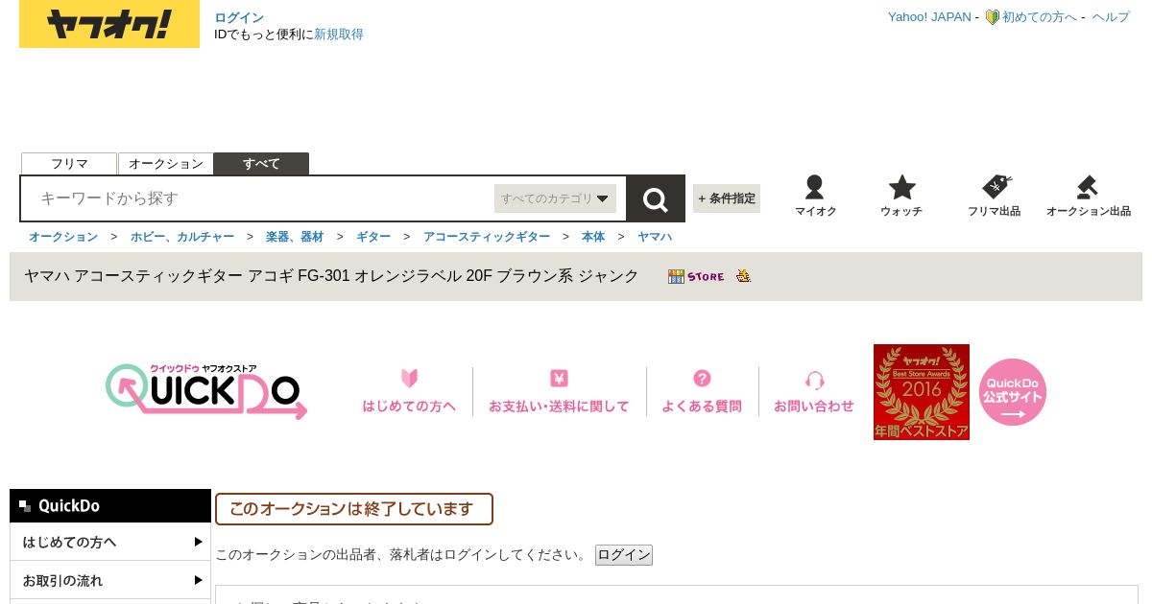Expand sidebar はじめての方へ arrow
Viewport: 1152px width, 604px height.
tap(198, 542)
